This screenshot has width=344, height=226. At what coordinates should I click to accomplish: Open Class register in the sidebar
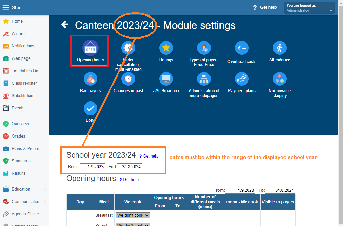pos(24,83)
